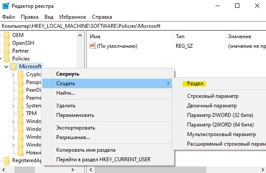Click the PeerDi... folder icon
266x173 pixels.
click(x=20, y=90)
